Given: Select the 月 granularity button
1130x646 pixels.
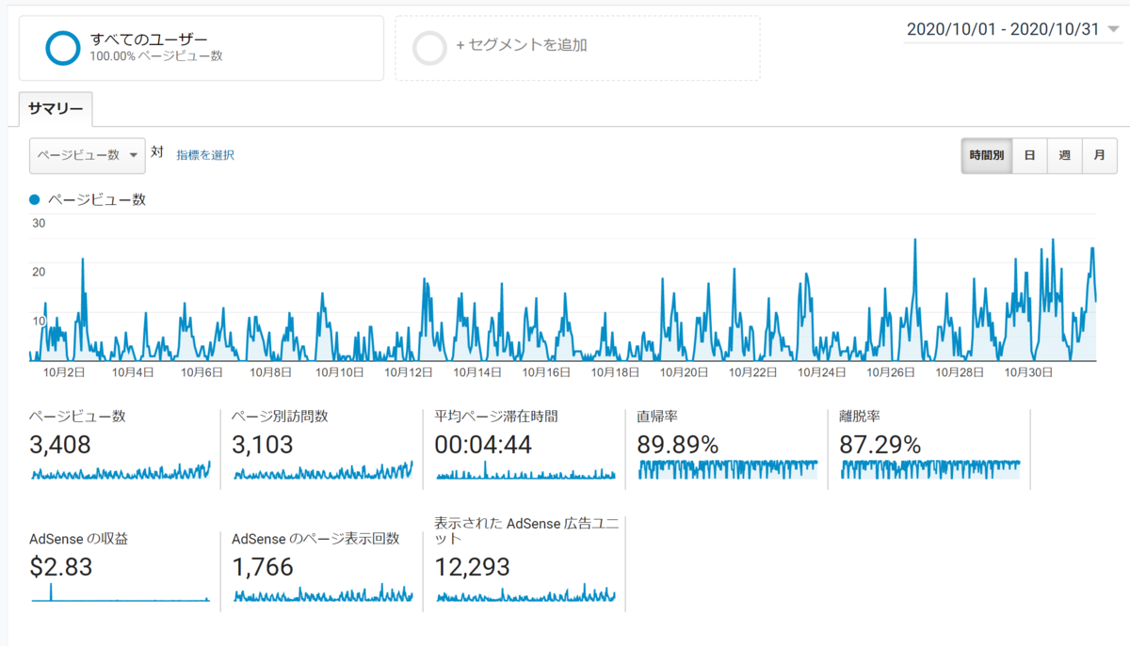Looking at the screenshot, I should [x=1099, y=155].
